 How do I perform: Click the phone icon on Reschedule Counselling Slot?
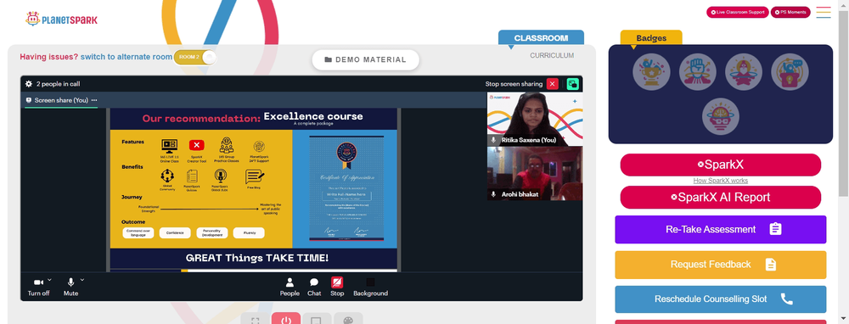pos(786,299)
